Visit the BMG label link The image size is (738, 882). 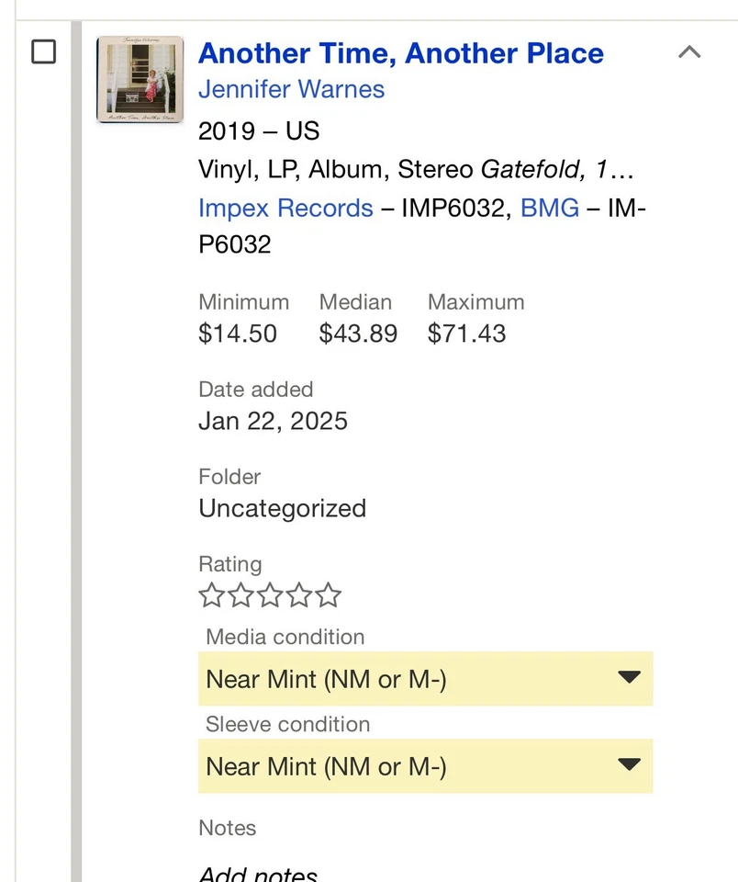(550, 209)
